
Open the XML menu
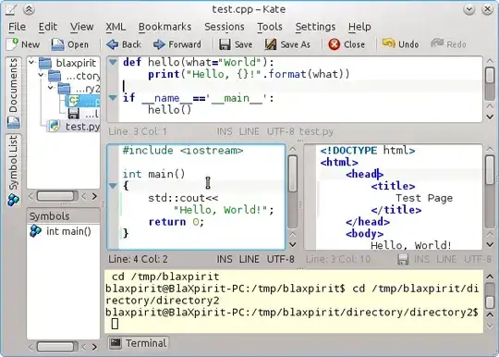tap(116, 27)
